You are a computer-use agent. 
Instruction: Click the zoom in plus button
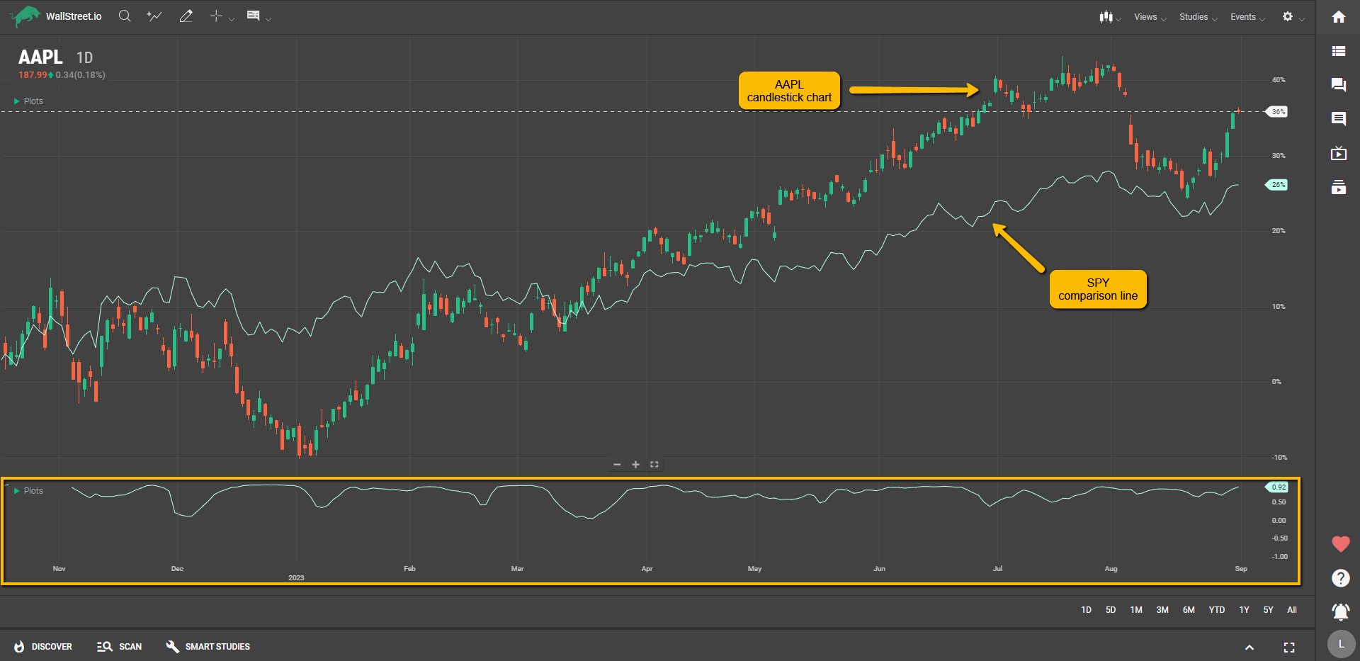pyautogui.click(x=635, y=465)
